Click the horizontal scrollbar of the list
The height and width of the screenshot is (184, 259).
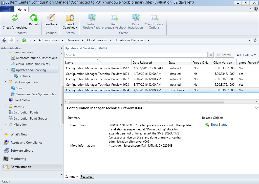pyautogui.click(x=146, y=101)
